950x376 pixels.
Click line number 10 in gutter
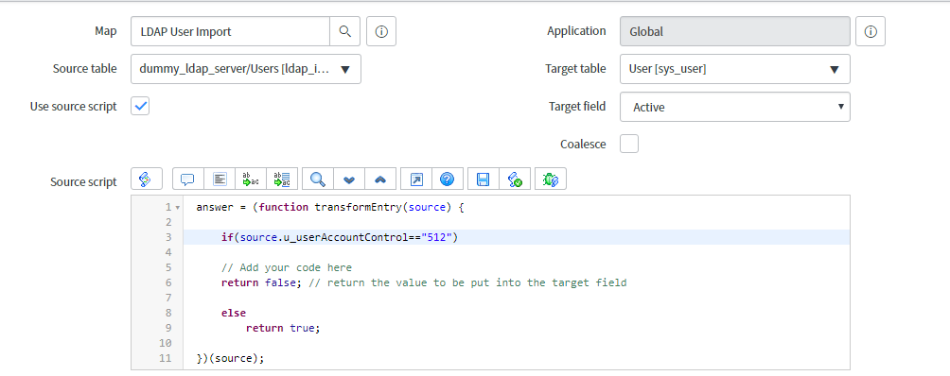(166, 343)
